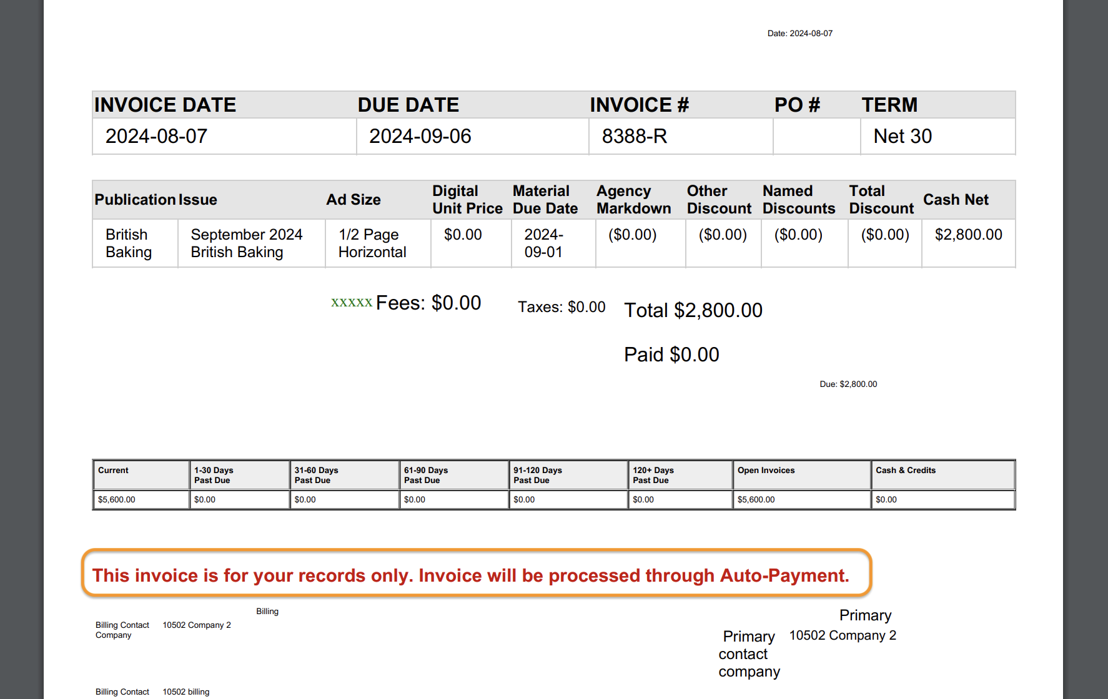Select the PO # column header

[x=796, y=104]
